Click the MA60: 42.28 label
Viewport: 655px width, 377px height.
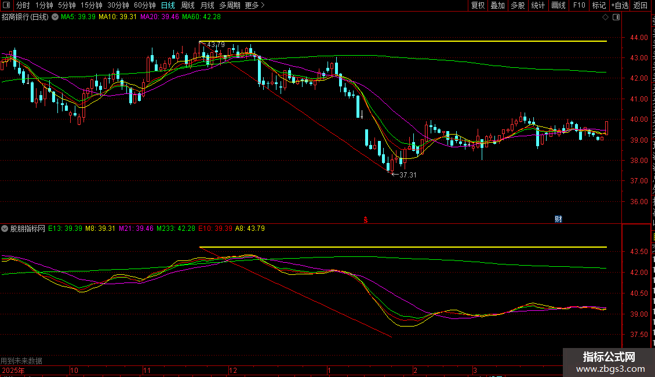click(x=201, y=17)
